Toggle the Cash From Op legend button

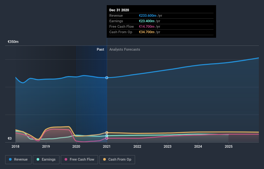click(117, 160)
